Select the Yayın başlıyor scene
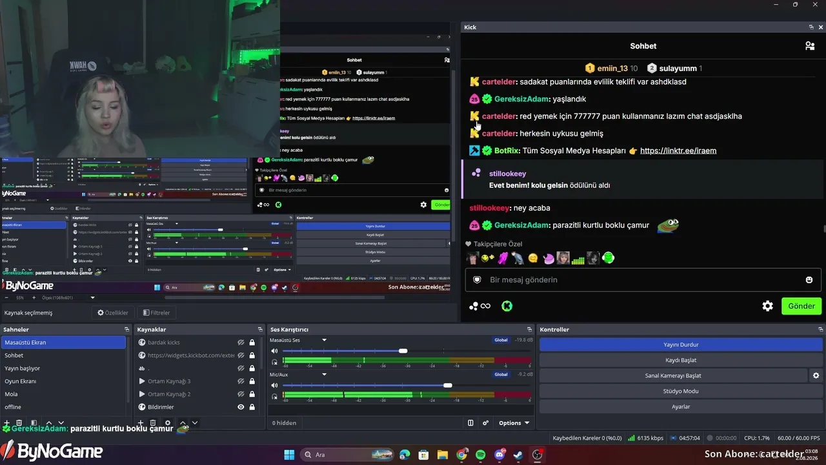The height and width of the screenshot is (465, 826). click(x=63, y=368)
